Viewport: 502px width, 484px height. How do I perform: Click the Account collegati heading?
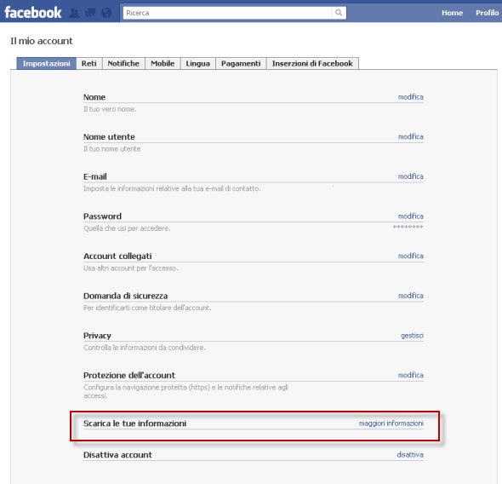[117, 256]
